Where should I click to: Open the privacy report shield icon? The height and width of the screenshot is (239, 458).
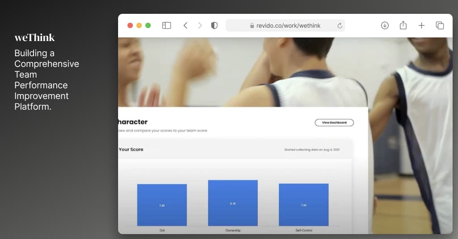[x=214, y=25]
